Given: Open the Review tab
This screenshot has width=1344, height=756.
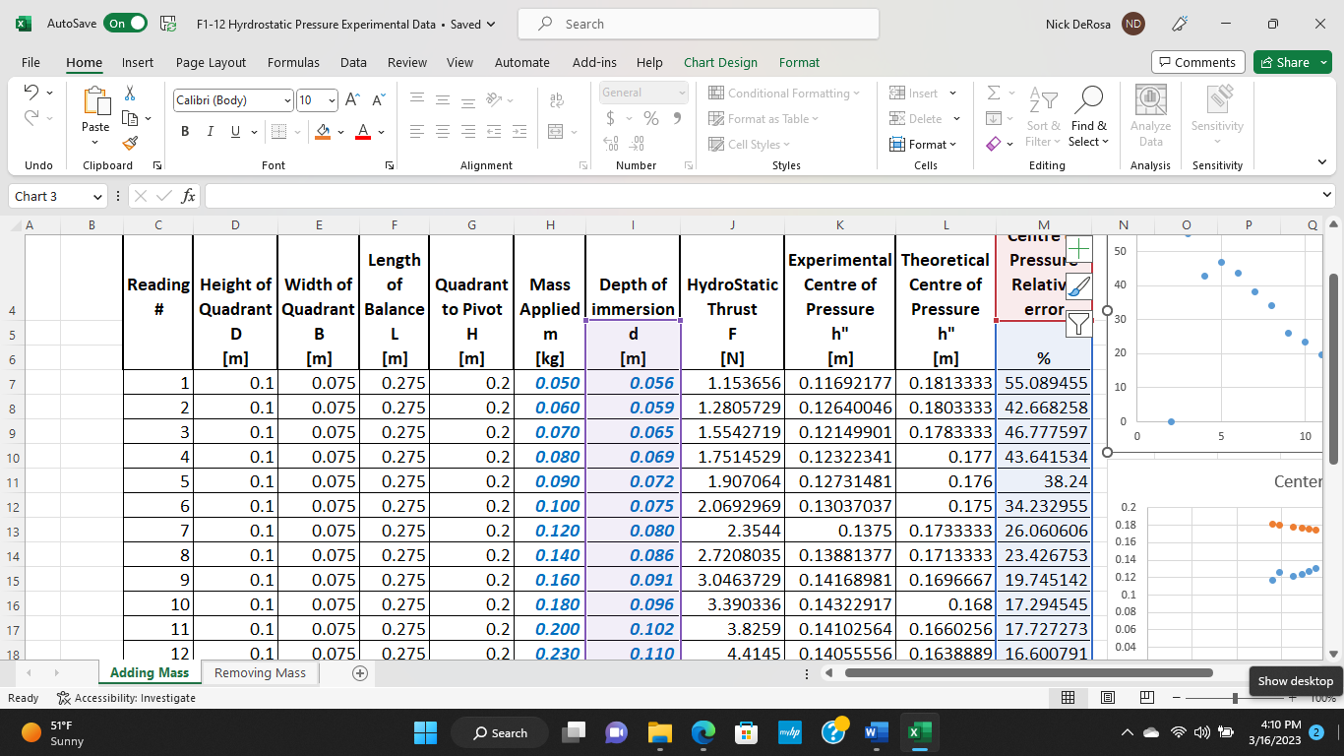Looking at the screenshot, I should [407, 62].
